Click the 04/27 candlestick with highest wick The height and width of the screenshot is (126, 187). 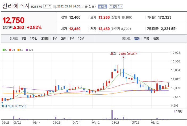click(x=123, y=73)
